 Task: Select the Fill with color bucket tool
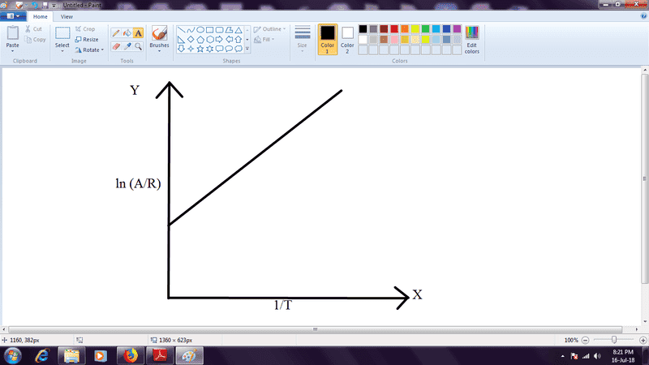(x=127, y=33)
